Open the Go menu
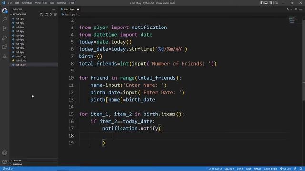Image resolution: width=305 pixels, height=171 pixels. click(x=45, y=3)
